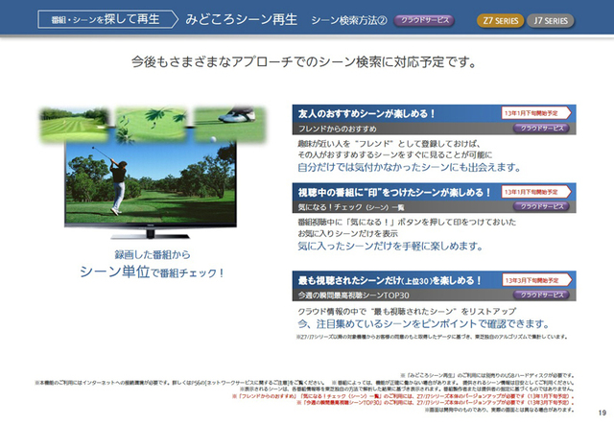This screenshot has height=425, width=614.
Task: Click the 友人のおすすめシーンが楽しめる！ banner
Action: pos(434,113)
